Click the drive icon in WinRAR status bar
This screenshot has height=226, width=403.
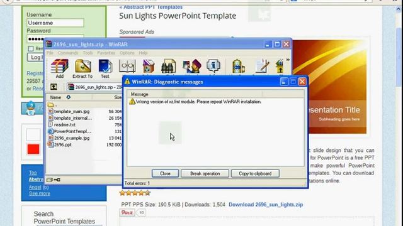point(50,180)
